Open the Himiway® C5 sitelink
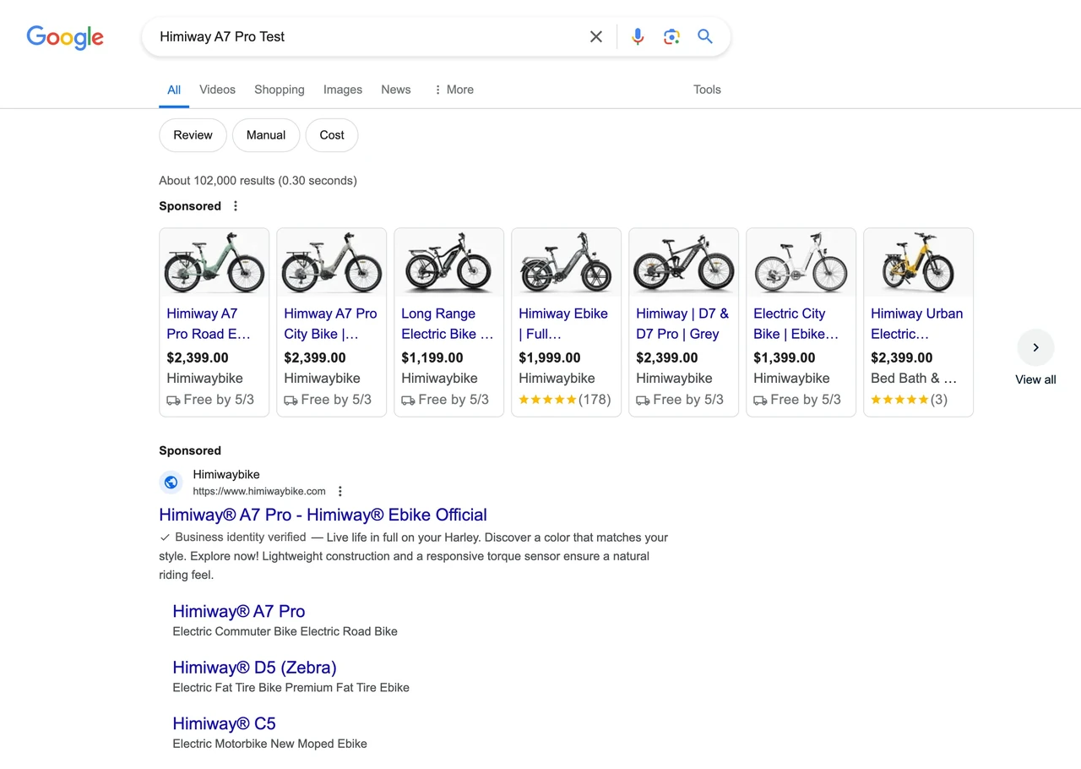The width and height of the screenshot is (1081, 769). (224, 723)
